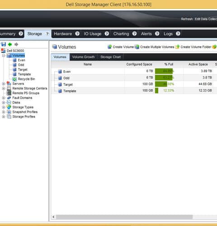217x226 pixels.
Task: Click the Snapshot Profiles icon
Action: click(x=9, y=112)
